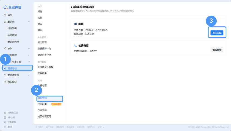Click the 企业微信 logo
Screen dimensions: 231x131
(x=12, y=7)
